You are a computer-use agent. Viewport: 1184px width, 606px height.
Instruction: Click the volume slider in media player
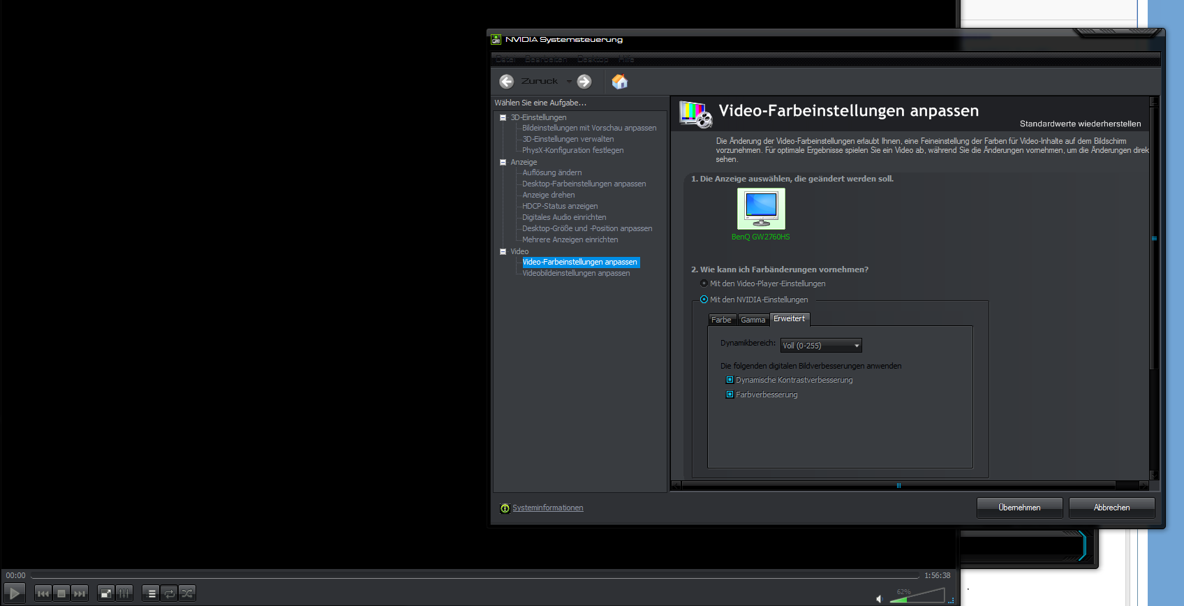[x=917, y=596]
